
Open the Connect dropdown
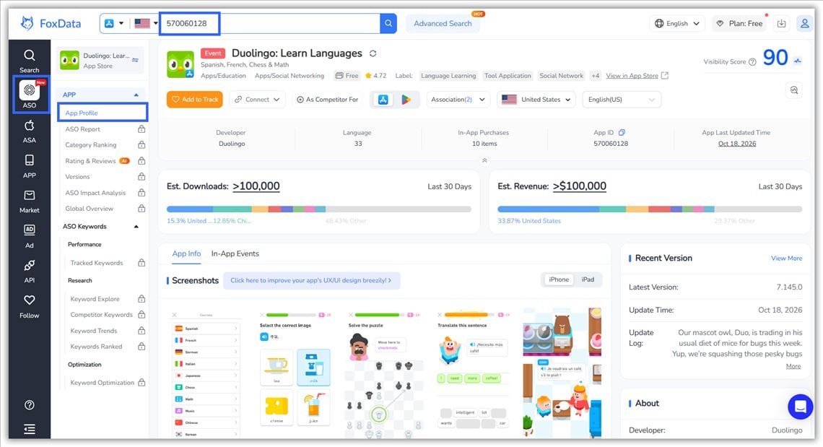tap(257, 99)
